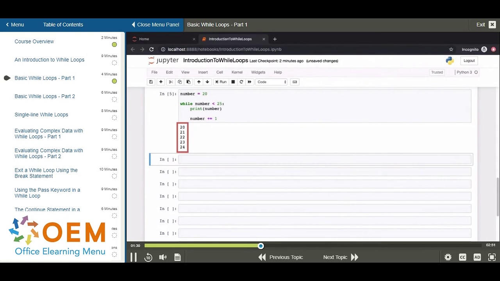Screen dimensions: 500x281
Task: Open Evaluating Complex Data Part 1
Action: click(48, 133)
